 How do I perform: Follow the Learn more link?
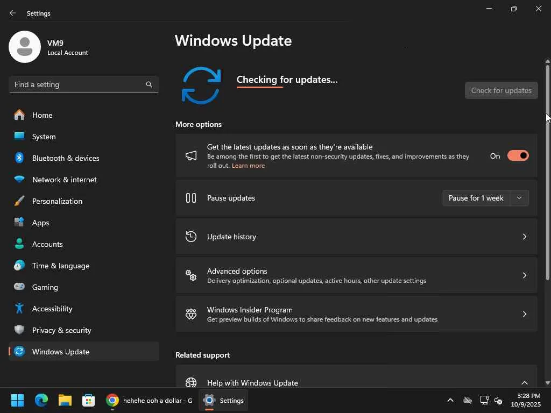tap(248, 166)
